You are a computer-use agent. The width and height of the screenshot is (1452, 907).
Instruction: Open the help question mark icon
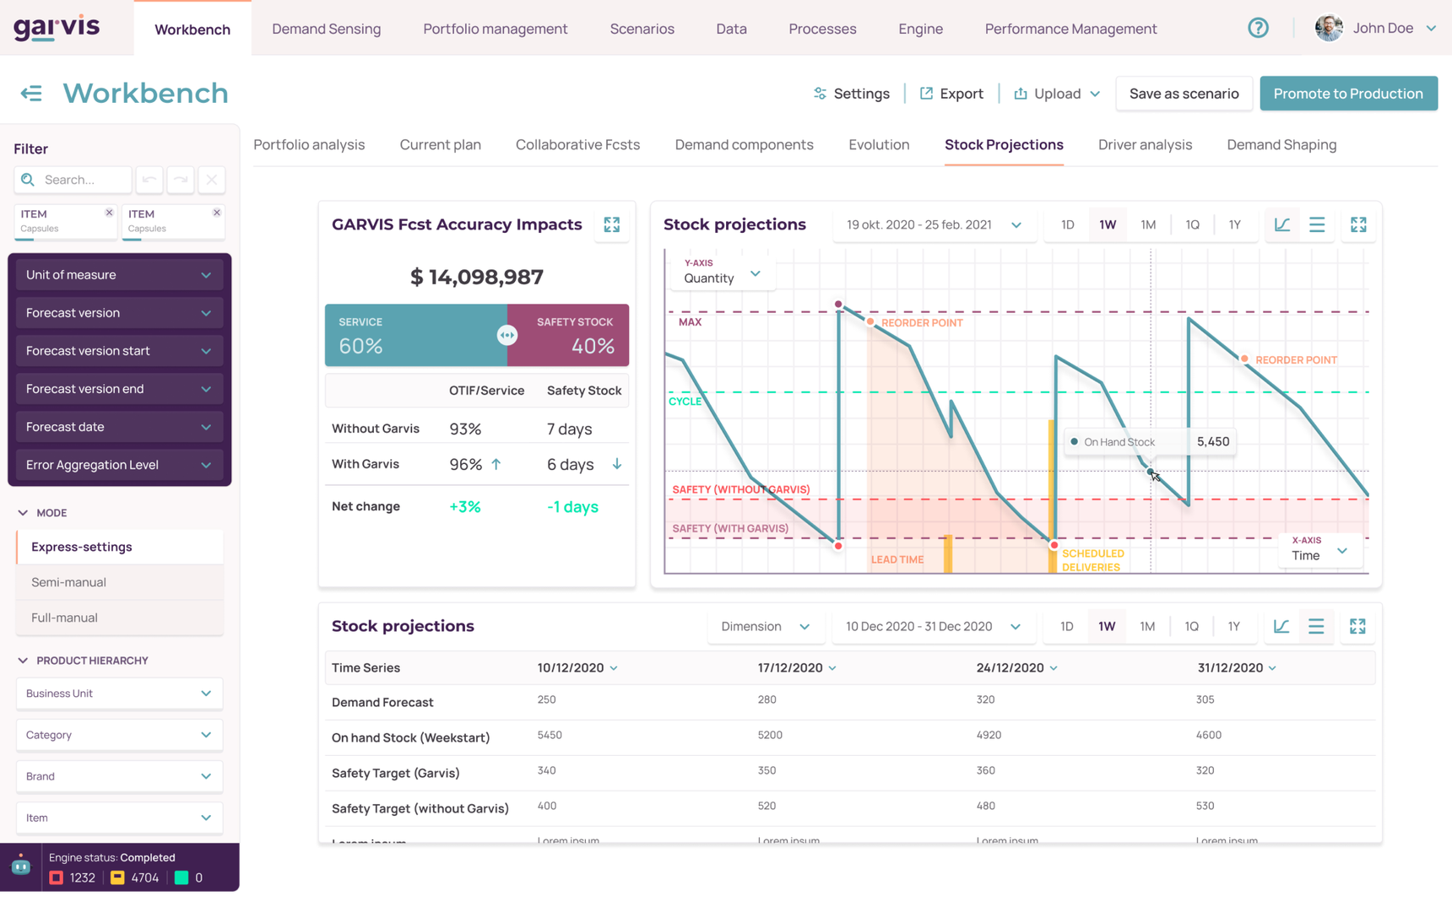(x=1258, y=28)
